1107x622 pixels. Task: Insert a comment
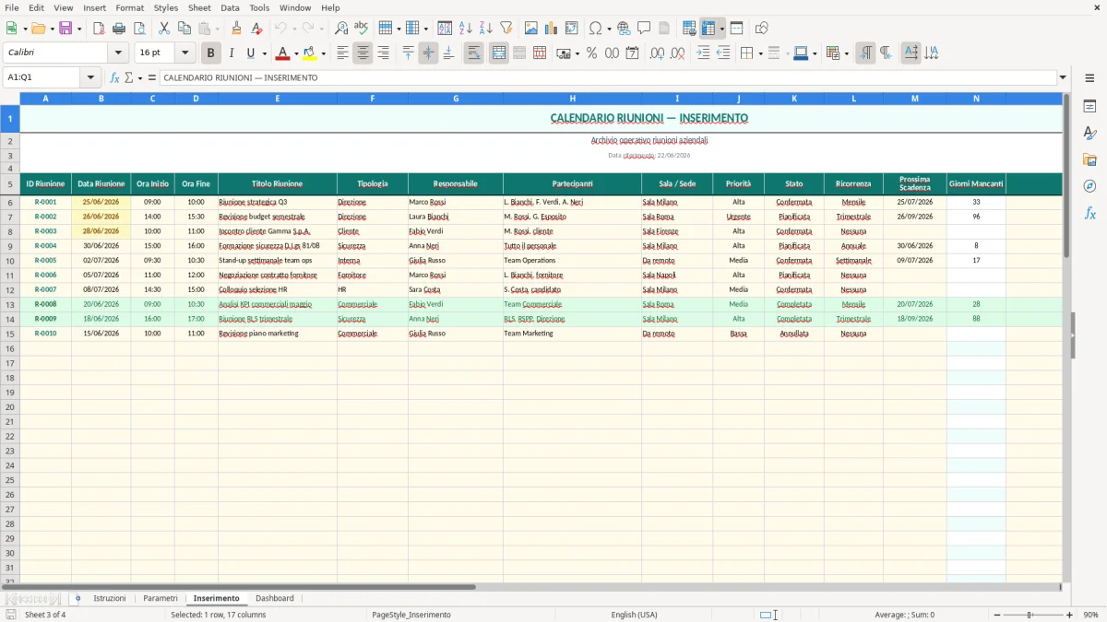coord(644,29)
